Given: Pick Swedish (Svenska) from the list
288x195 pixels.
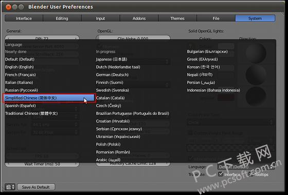Looking at the screenshot, I should (x=113, y=90).
